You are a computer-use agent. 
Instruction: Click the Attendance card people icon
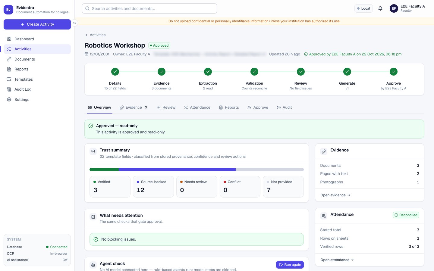[x=324, y=216]
